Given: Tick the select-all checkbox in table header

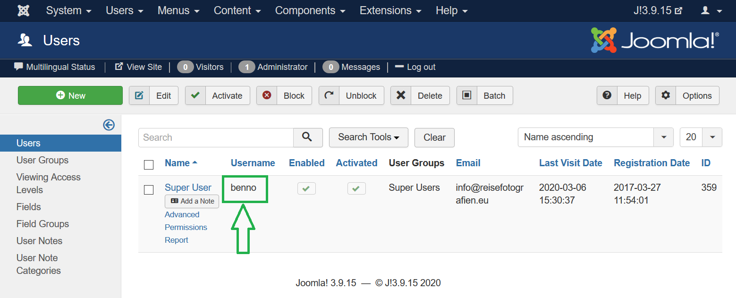Looking at the screenshot, I should (x=149, y=164).
